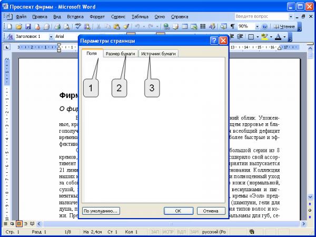The image size is (316, 237).
Task: Open Formatting toolbar options arrow
Action: [290, 37]
